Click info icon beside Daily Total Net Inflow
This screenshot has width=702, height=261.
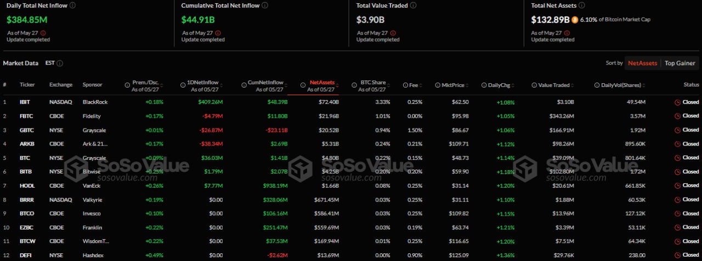coord(73,5)
